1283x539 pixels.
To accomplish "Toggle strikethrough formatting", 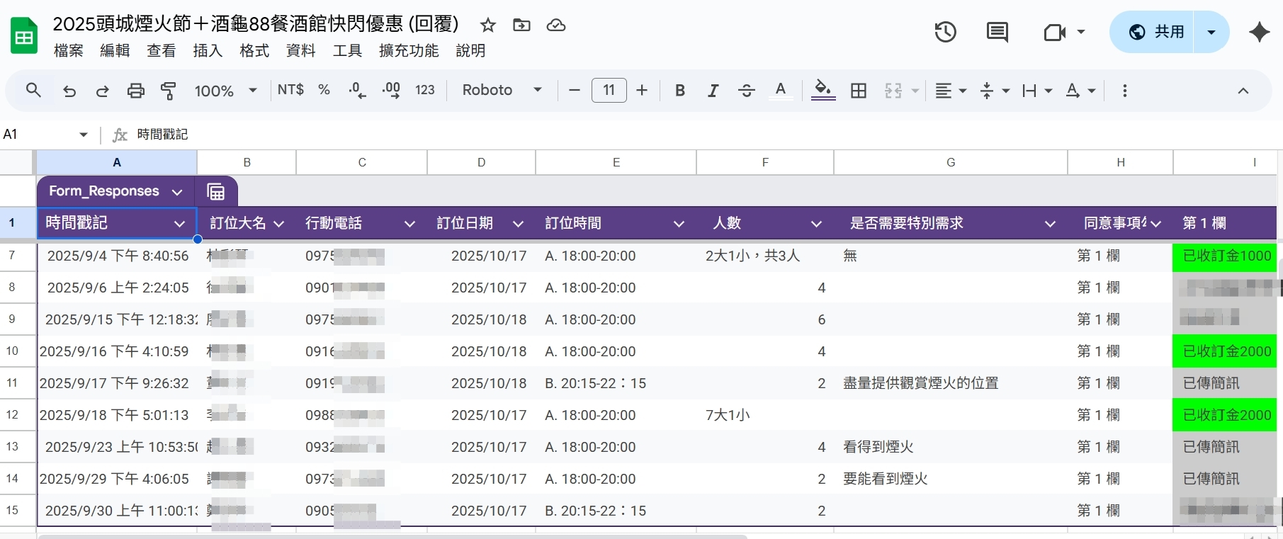I will (746, 90).
